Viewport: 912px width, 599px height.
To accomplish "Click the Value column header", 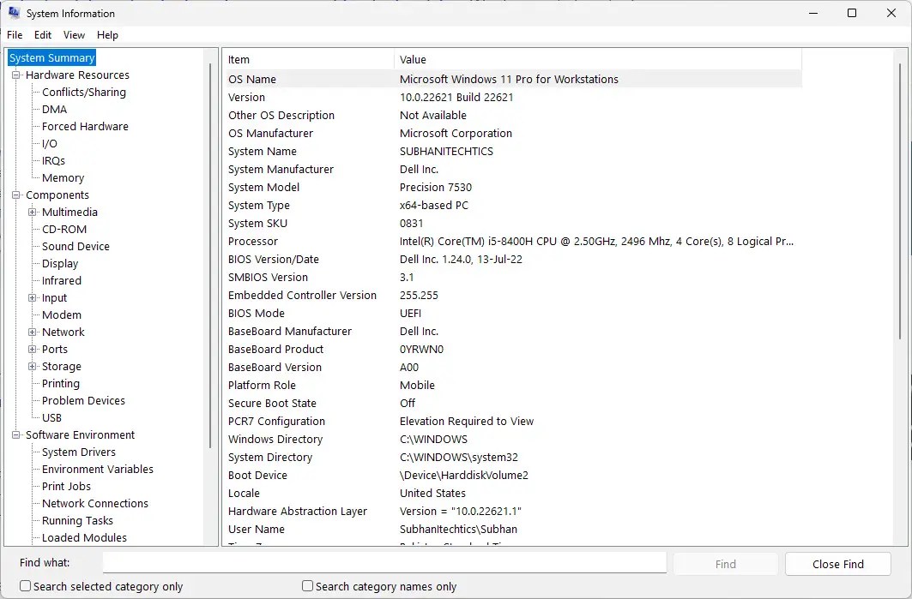I will (x=598, y=59).
